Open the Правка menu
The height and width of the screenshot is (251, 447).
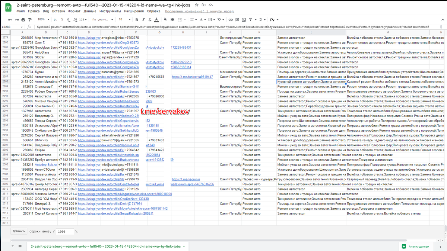point(34,11)
